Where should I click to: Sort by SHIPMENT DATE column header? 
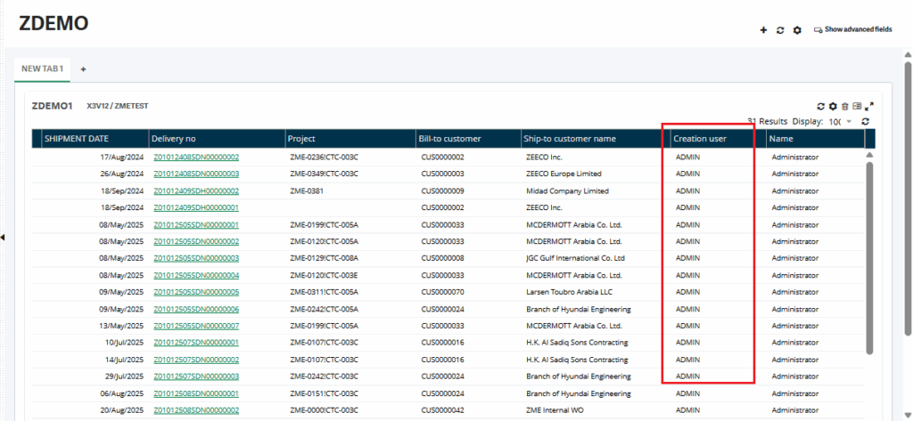coord(77,139)
